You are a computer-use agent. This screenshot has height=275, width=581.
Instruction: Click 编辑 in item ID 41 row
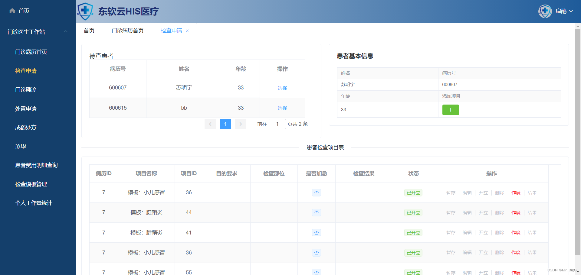pos(467,233)
